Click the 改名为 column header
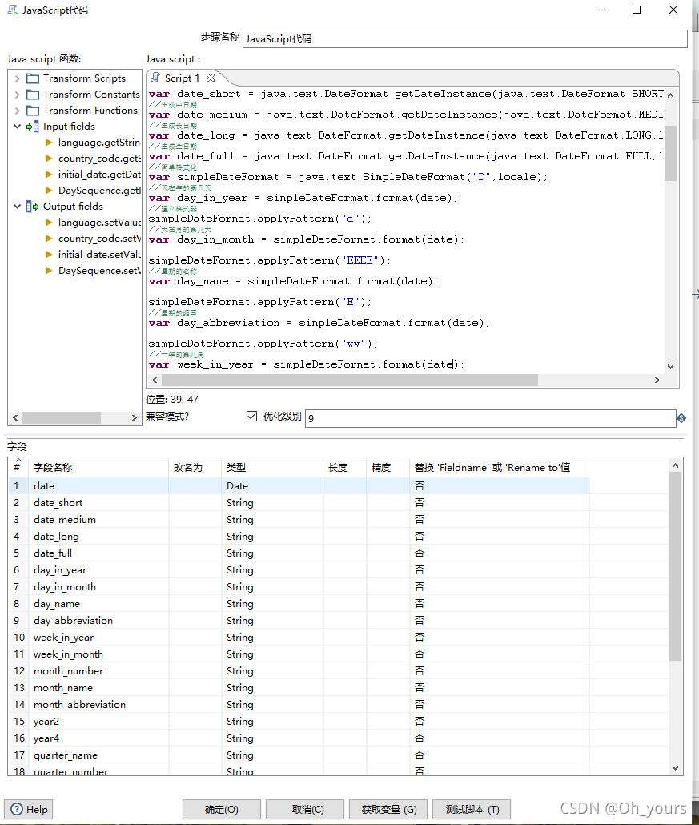 195,467
